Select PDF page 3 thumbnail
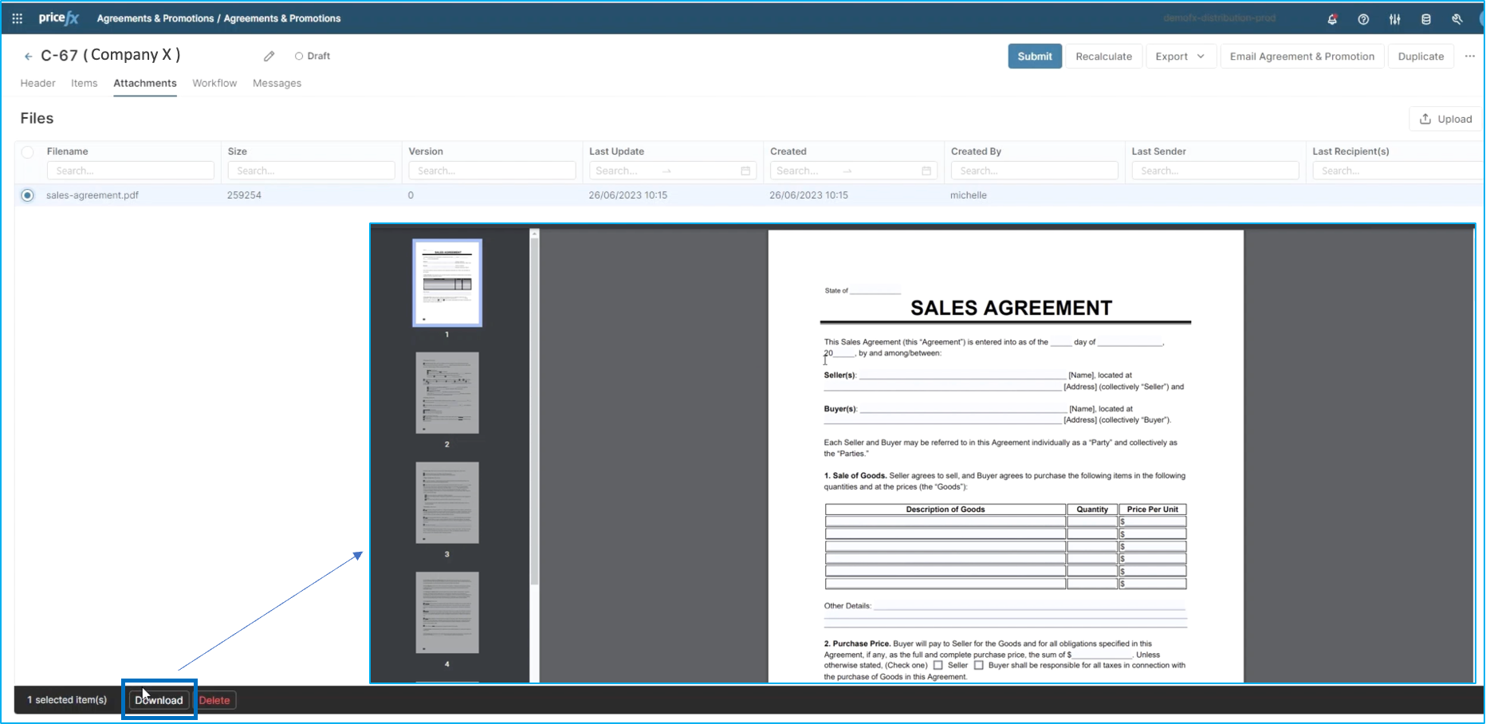1486x724 pixels. [447, 503]
